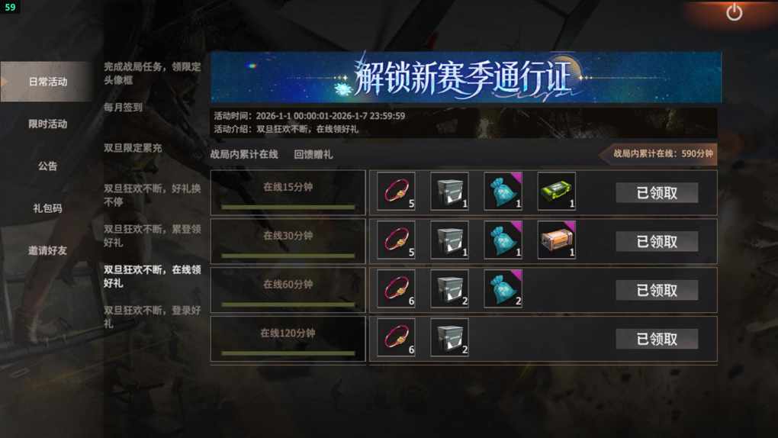
Task: Click the orange supply crate in 在线30分钟 row
Action: pos(557,240)
